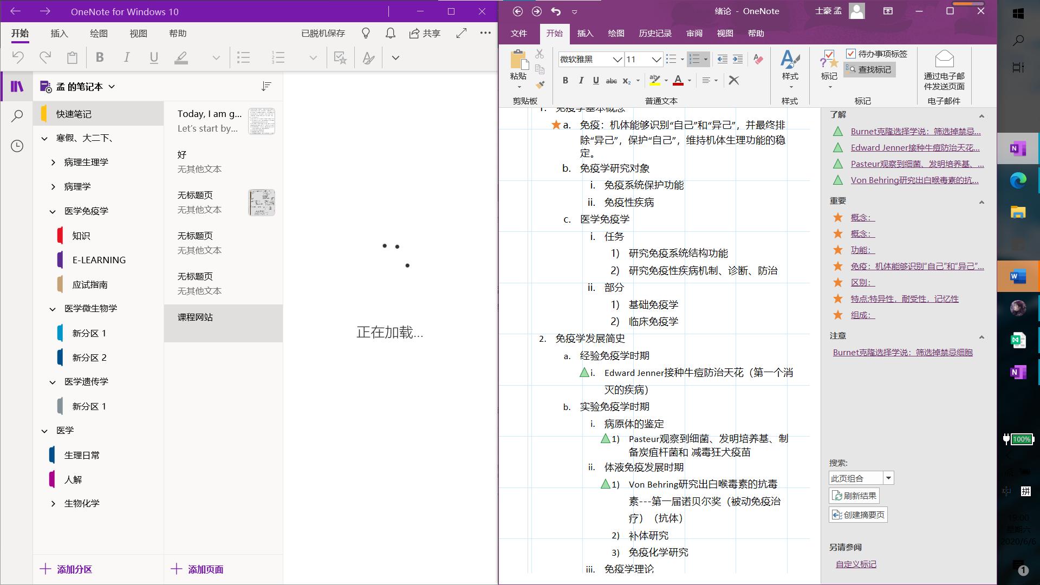This screenshot has width=1040, height=585.
Task: Toggle italic in the desktop OneNote ribbon
Action: 581,81
